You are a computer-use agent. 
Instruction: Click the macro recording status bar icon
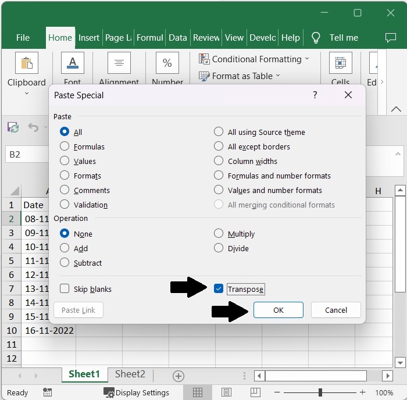click(x=47, y=392)
